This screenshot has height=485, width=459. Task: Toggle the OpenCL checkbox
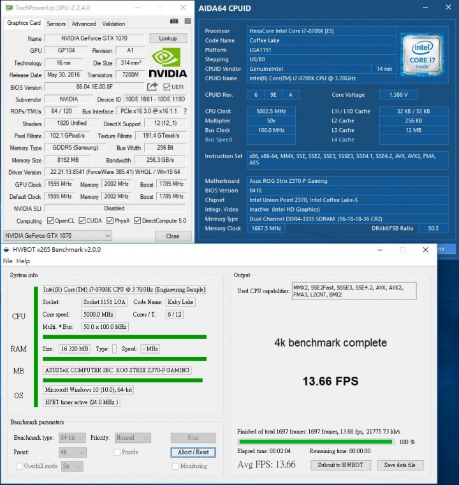pos(50,221)
